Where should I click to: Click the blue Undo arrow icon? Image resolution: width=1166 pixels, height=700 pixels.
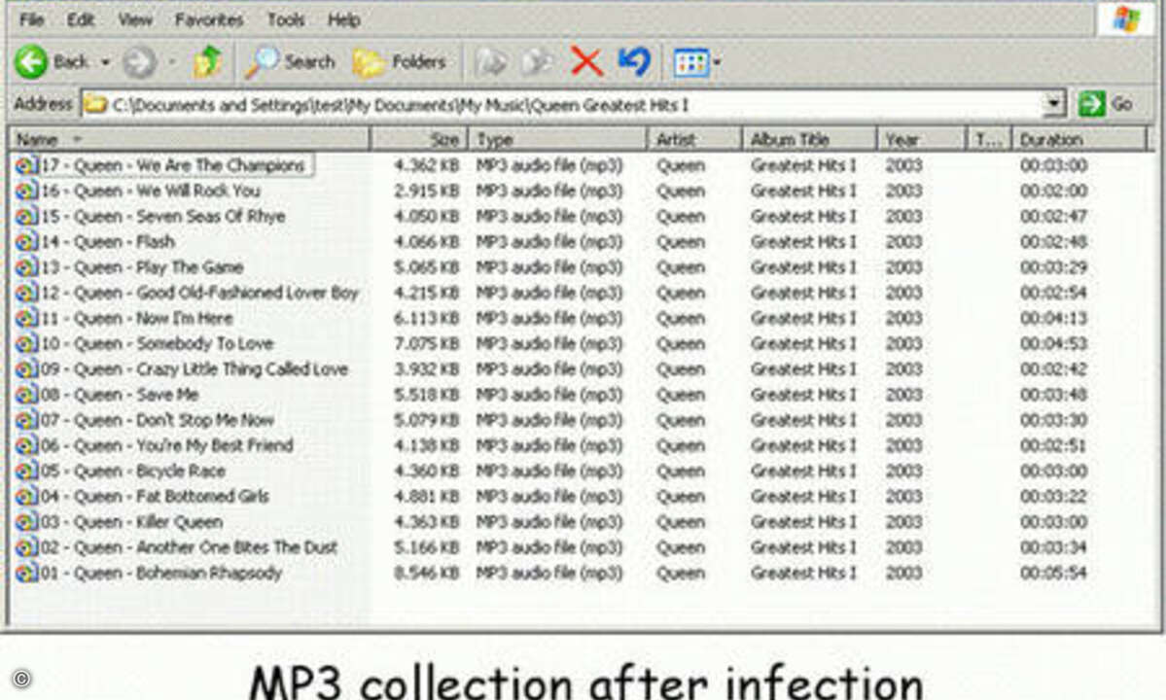[634, 61]
